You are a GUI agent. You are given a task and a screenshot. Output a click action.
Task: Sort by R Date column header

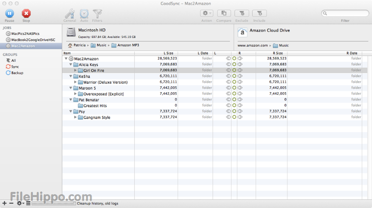pos(325,53)
